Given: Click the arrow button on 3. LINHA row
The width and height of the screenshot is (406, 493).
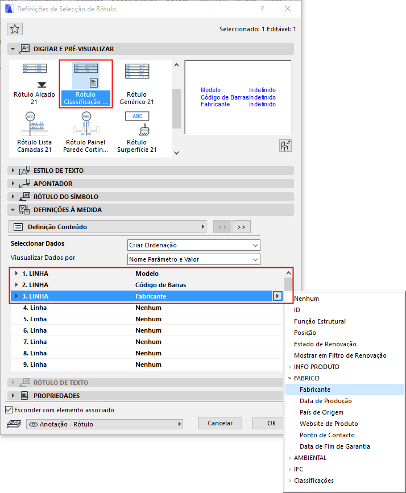Looking at the screenshot, I should 277,296.
